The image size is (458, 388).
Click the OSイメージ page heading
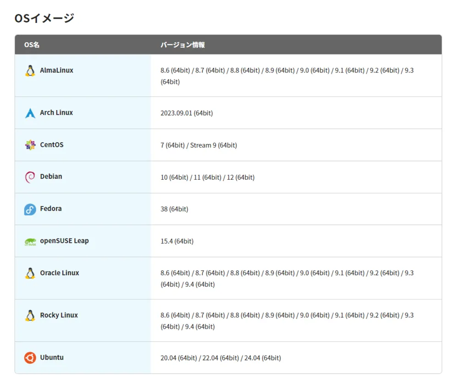(44, 18)
